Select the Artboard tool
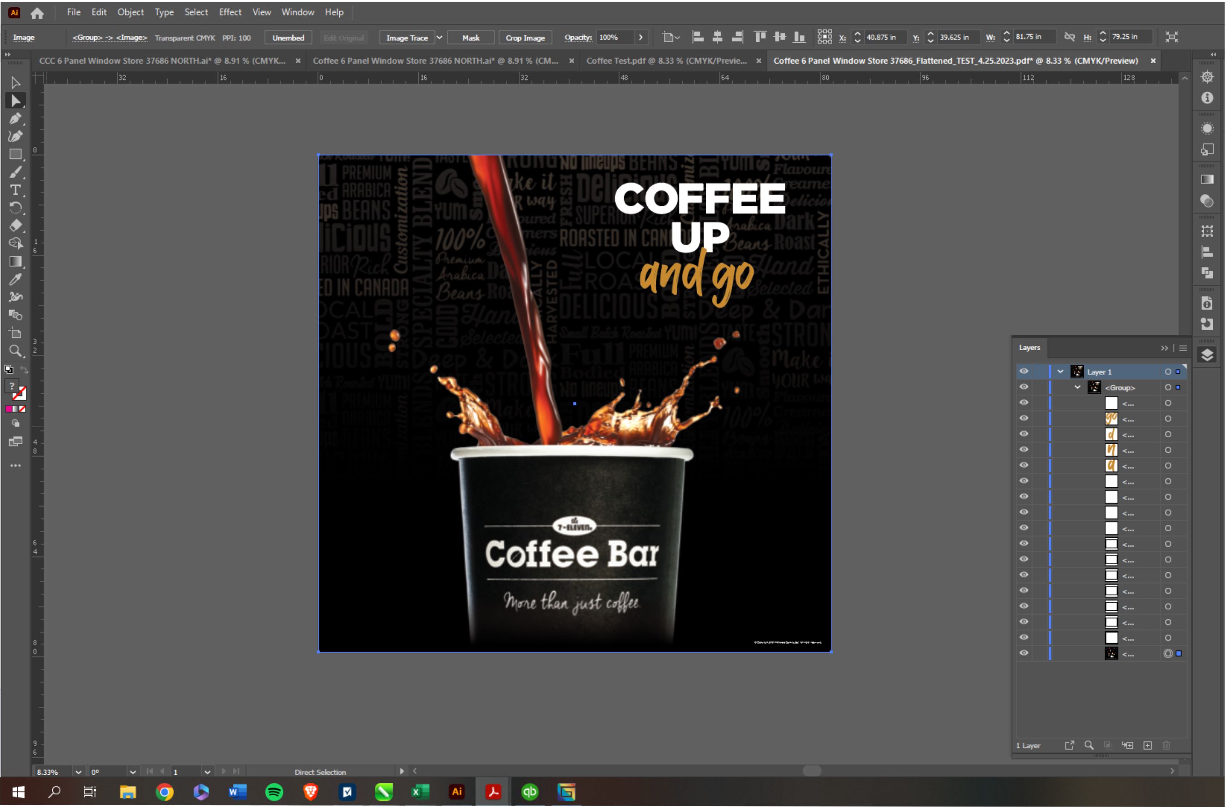Screen dimensions: 1225x807 15,333
